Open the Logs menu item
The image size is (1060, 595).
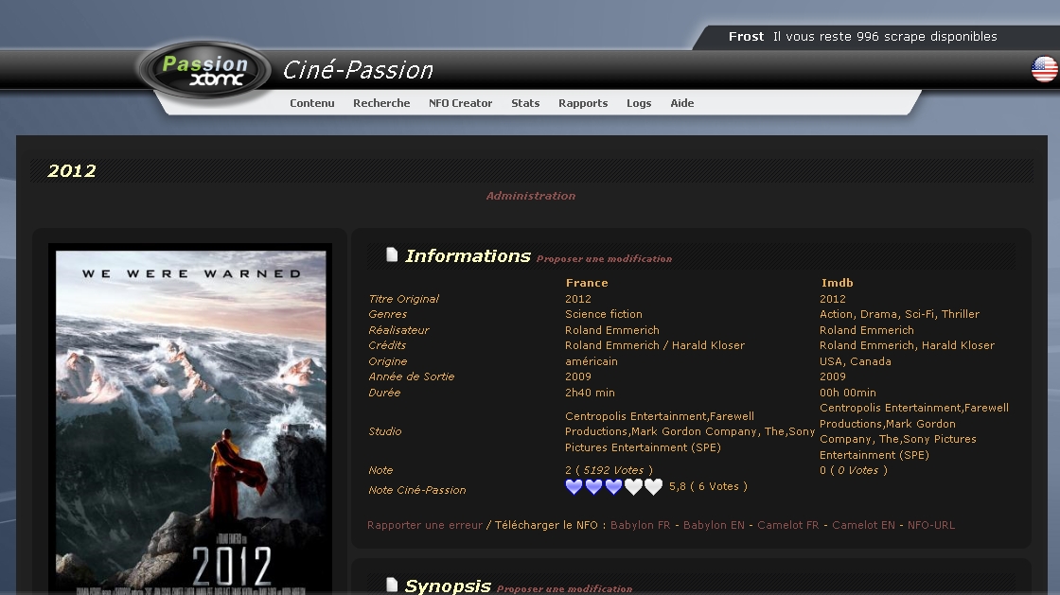click(x=639, y=103)
